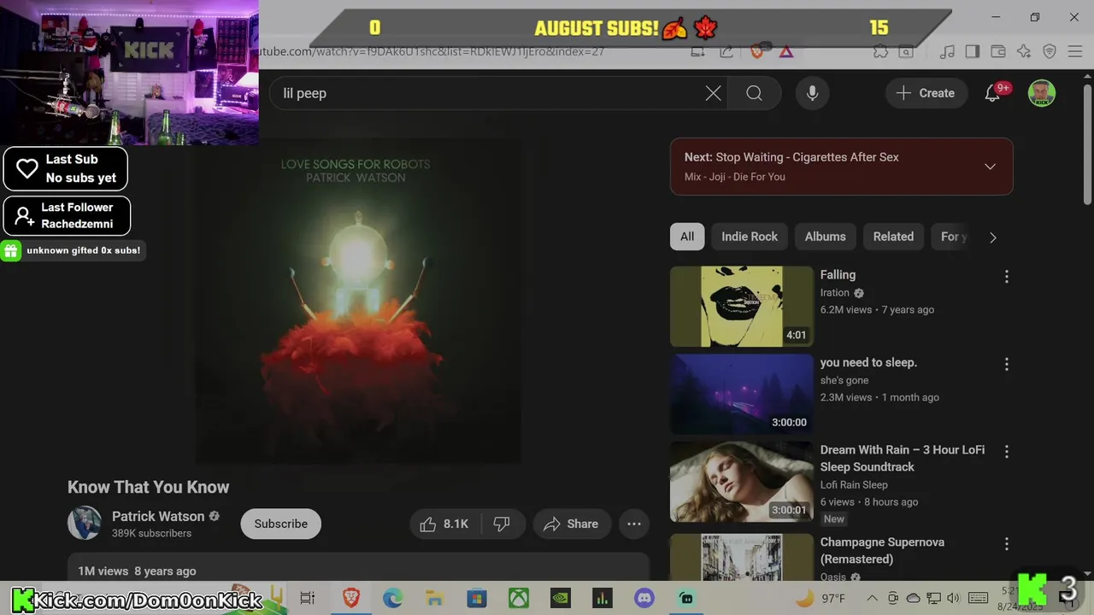The height and width of the screenshot is (615, 1094).
Task: Open Discord from taskbar
Action: (644, 598)
